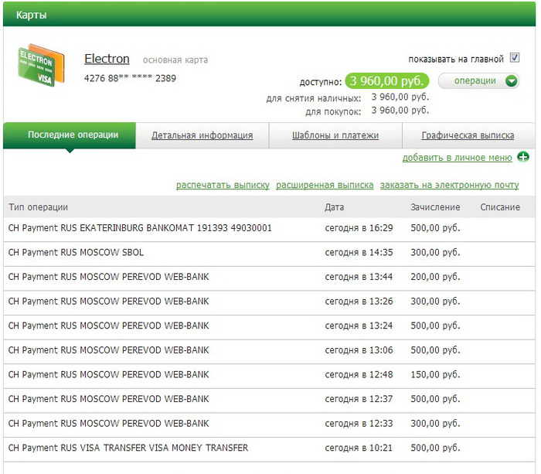Click the green plus icon near personal menu
The image size is (541, 474).
pos(523,158)
